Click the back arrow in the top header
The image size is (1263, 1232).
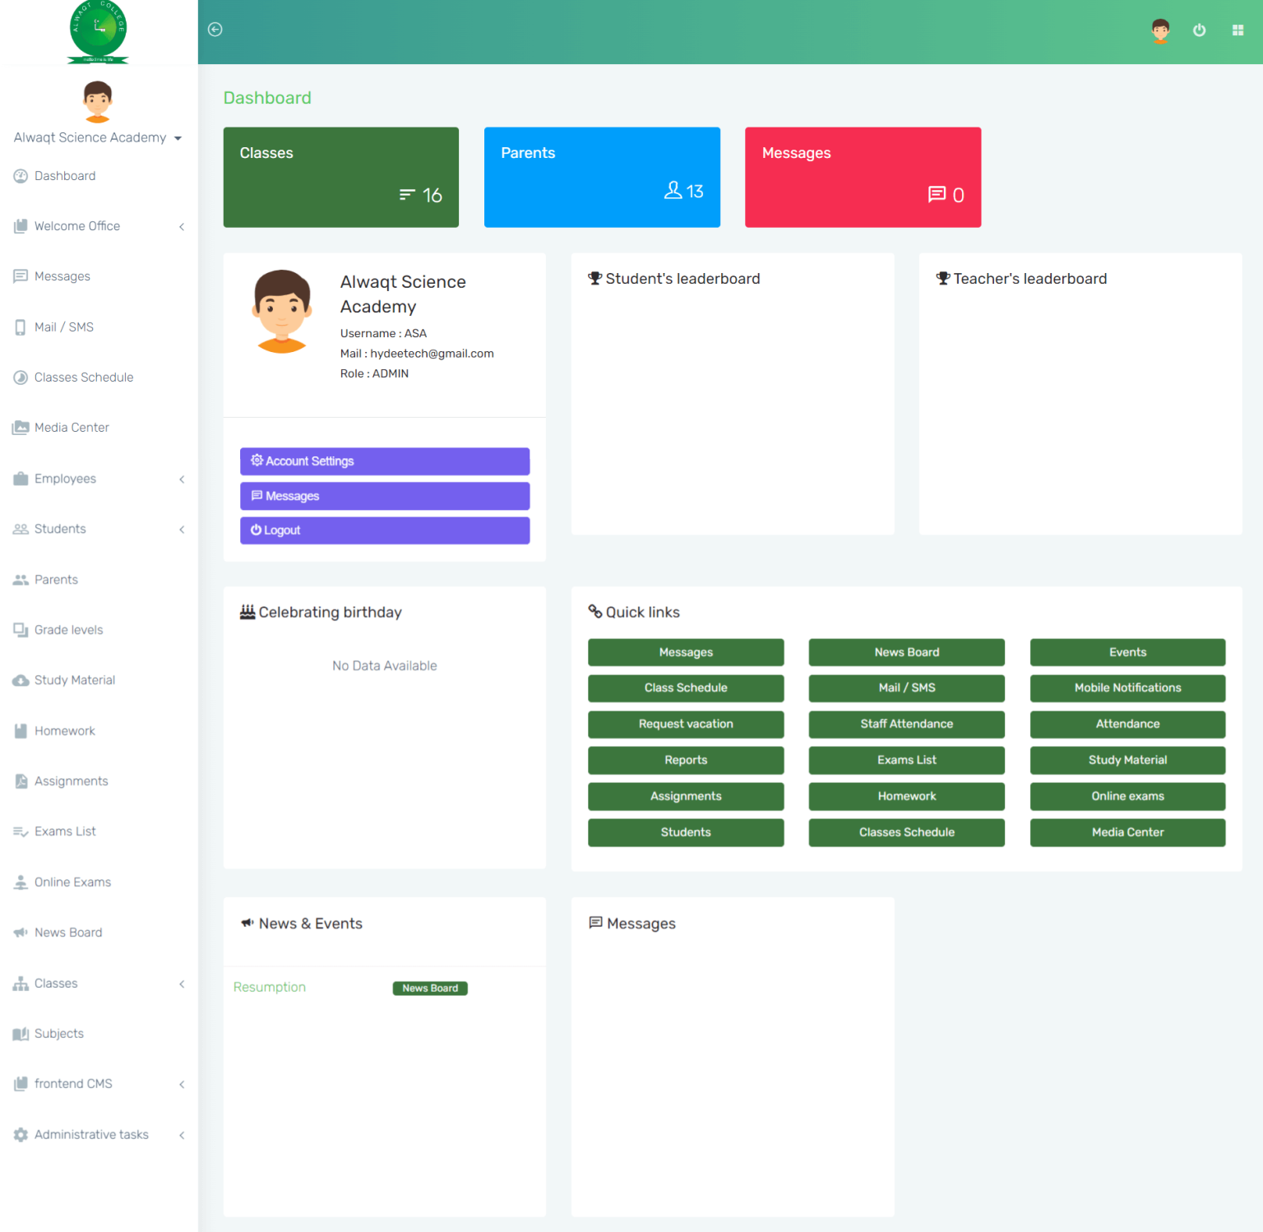(215, 30)
